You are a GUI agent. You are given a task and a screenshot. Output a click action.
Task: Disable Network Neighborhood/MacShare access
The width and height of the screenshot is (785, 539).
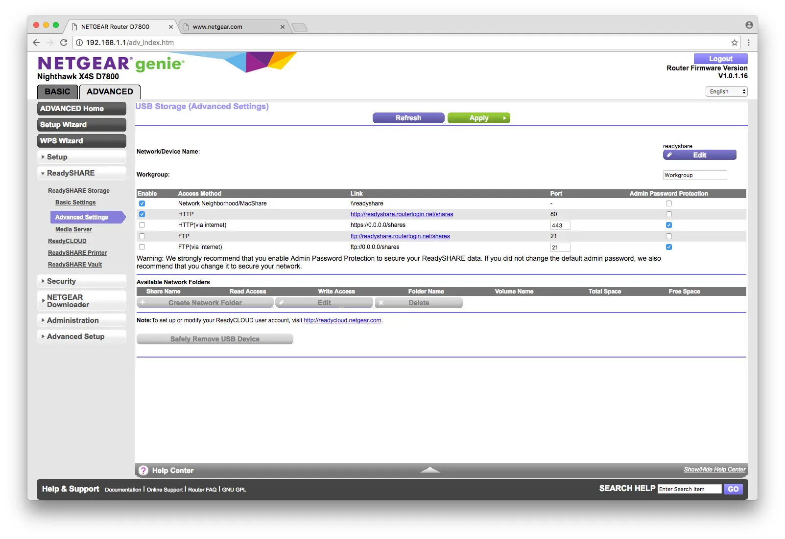click(x=142, y=203)
